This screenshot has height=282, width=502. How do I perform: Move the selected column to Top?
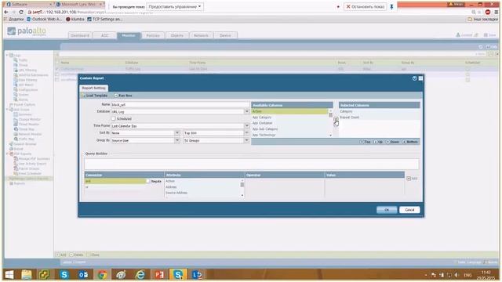pyautogui.click(x=366, y=142)
